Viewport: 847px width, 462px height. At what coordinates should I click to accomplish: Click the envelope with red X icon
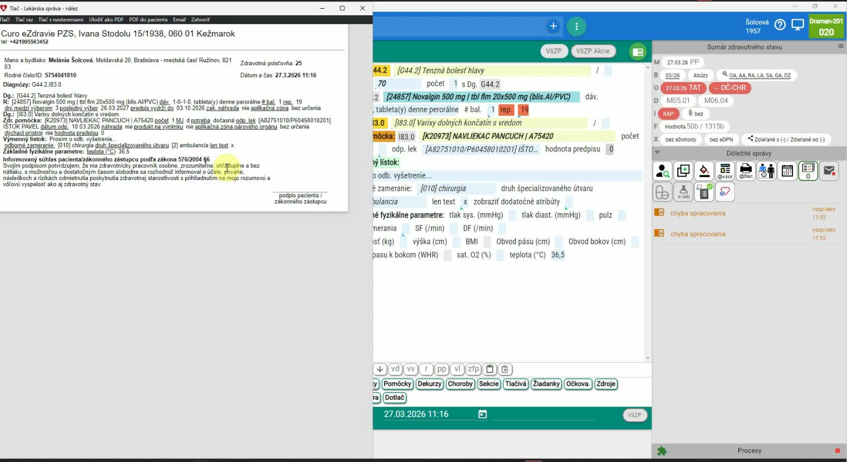829,171
